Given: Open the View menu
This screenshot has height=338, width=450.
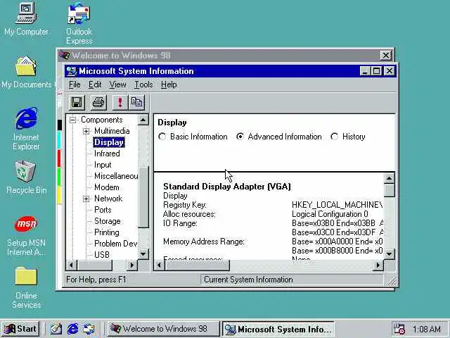Looking at the screenshot, I should 117,84.
